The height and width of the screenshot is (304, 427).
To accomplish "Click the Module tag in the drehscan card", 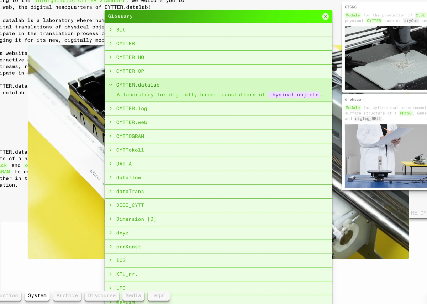I will [353, 108].
